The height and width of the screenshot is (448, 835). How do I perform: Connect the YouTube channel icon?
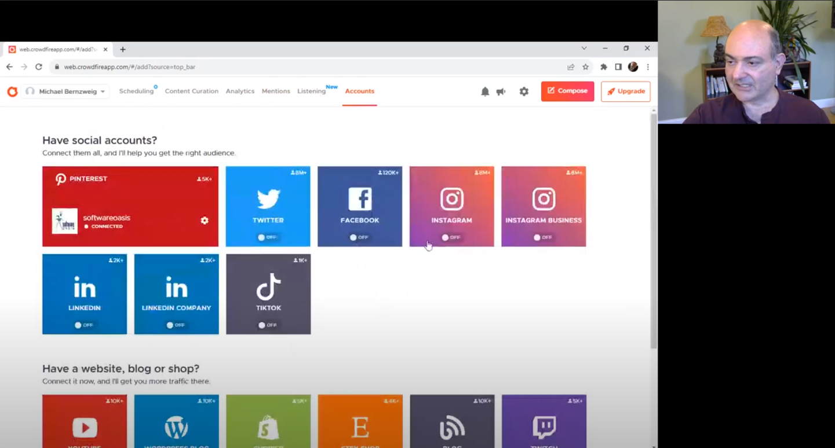point(84,428)
